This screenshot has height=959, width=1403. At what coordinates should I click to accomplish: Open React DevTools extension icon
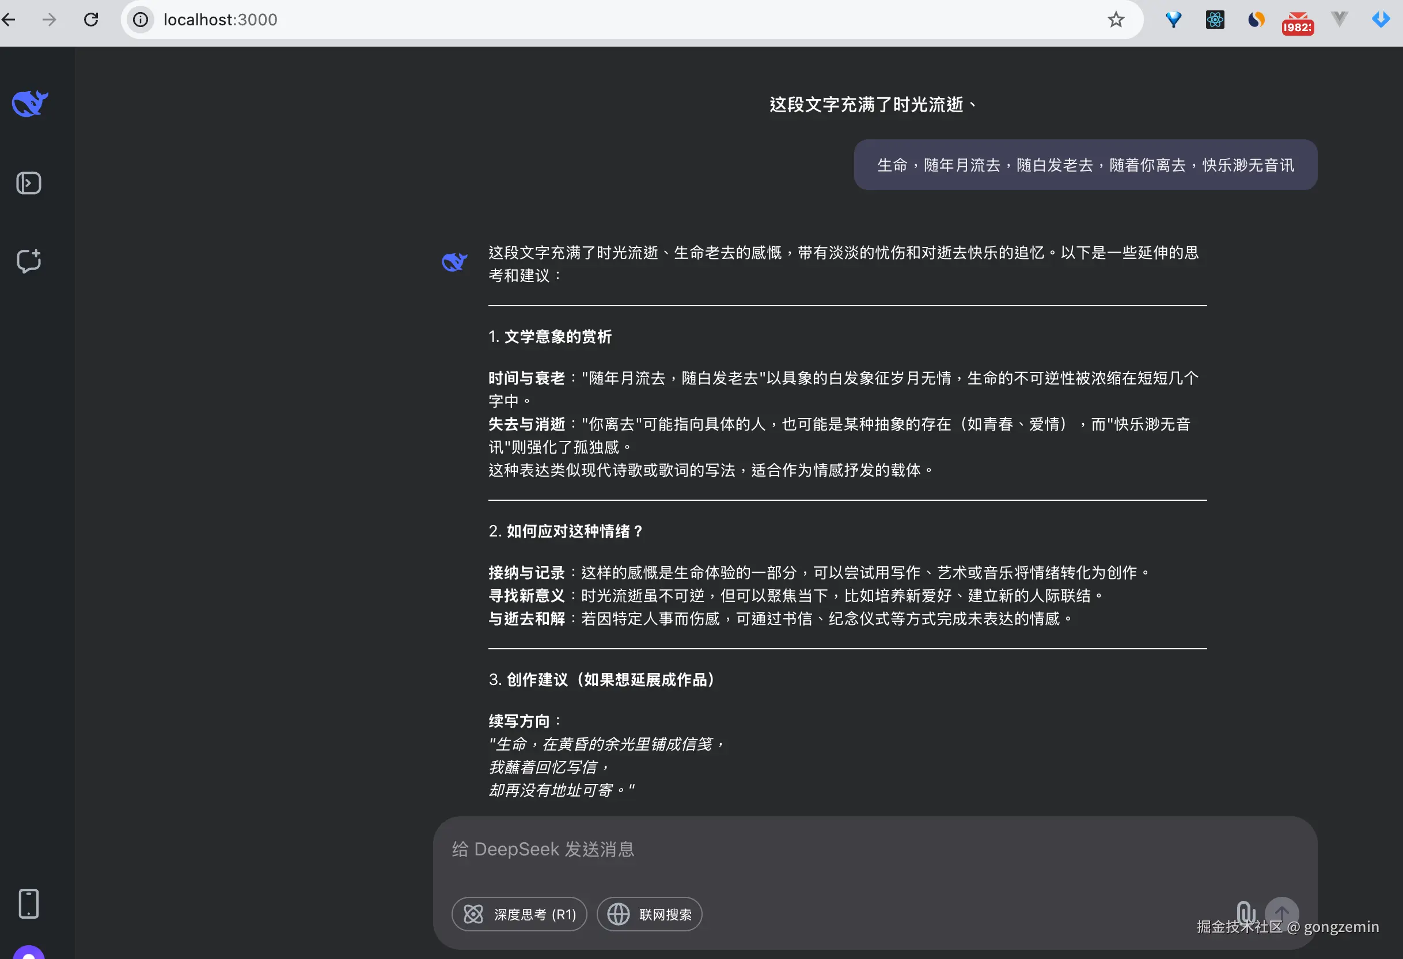(x=1215, y=20)
